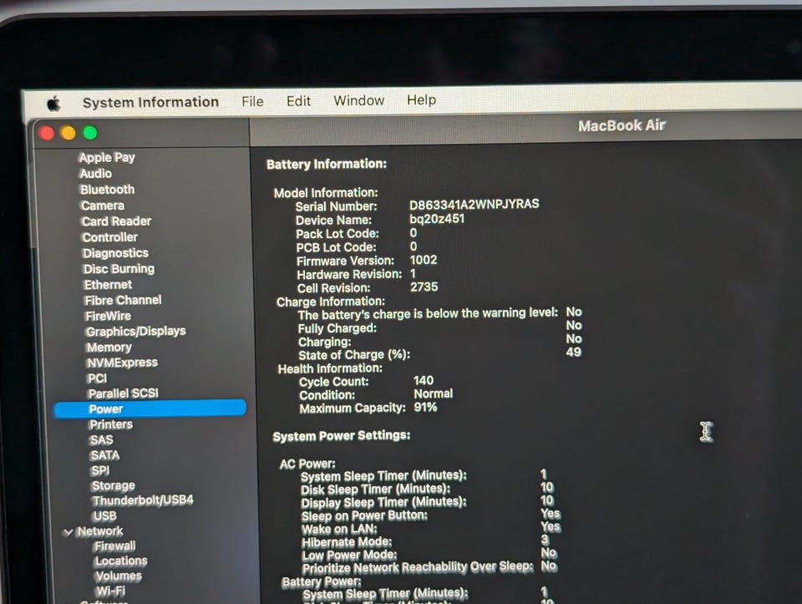The height and width of the screenshot is (604, 802).
Task: Collapse the Network section chevron
Action: point(68,532)
